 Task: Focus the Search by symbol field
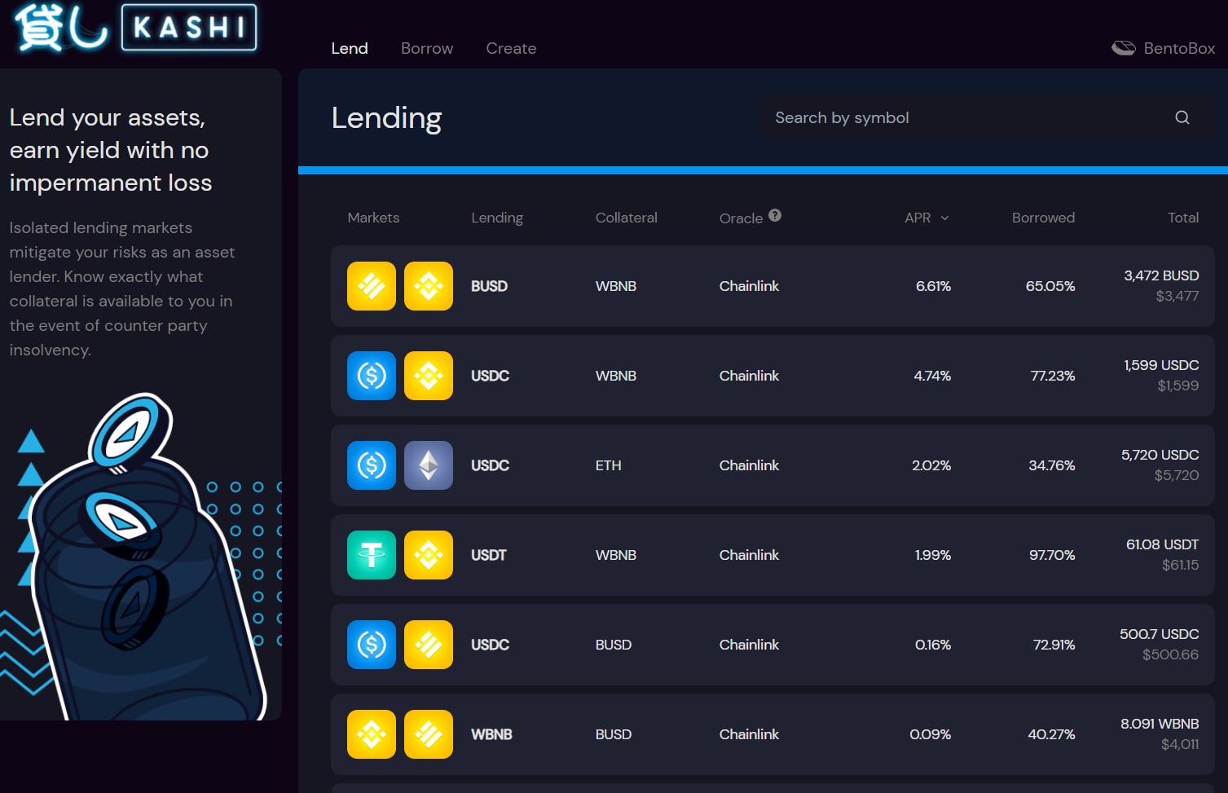click(988, 118)
